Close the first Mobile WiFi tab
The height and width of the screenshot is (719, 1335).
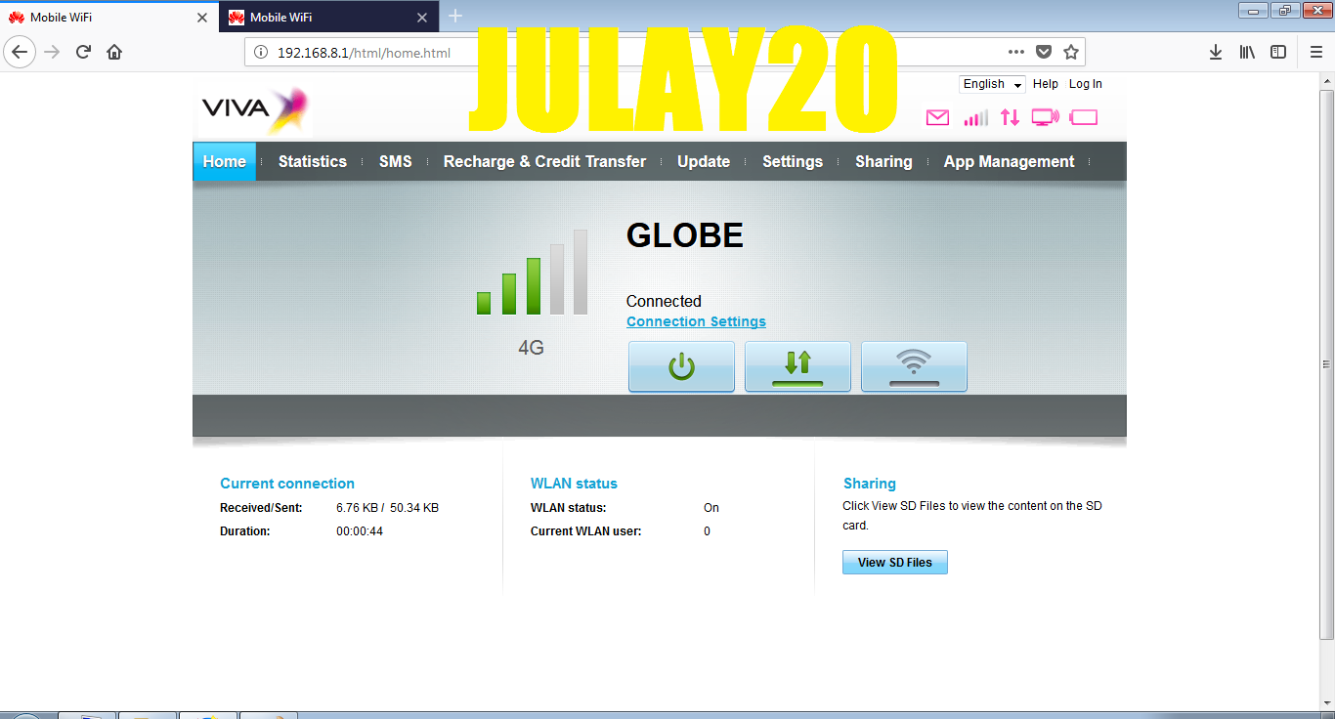(x=202, y=18)
